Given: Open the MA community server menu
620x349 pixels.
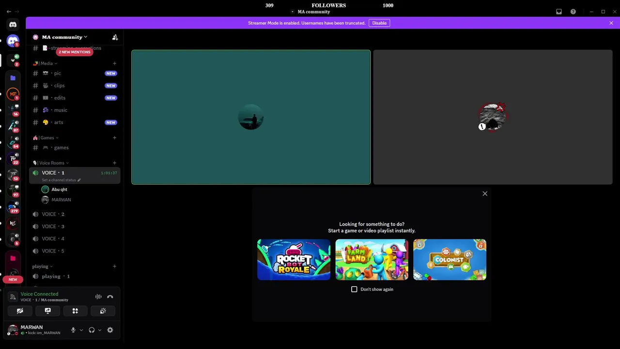Looking at the screenshot, I should pyautogui.click(x=64, y=37).
